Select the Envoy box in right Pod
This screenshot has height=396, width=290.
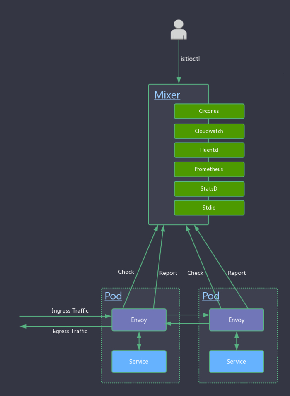tap(237, 320)
